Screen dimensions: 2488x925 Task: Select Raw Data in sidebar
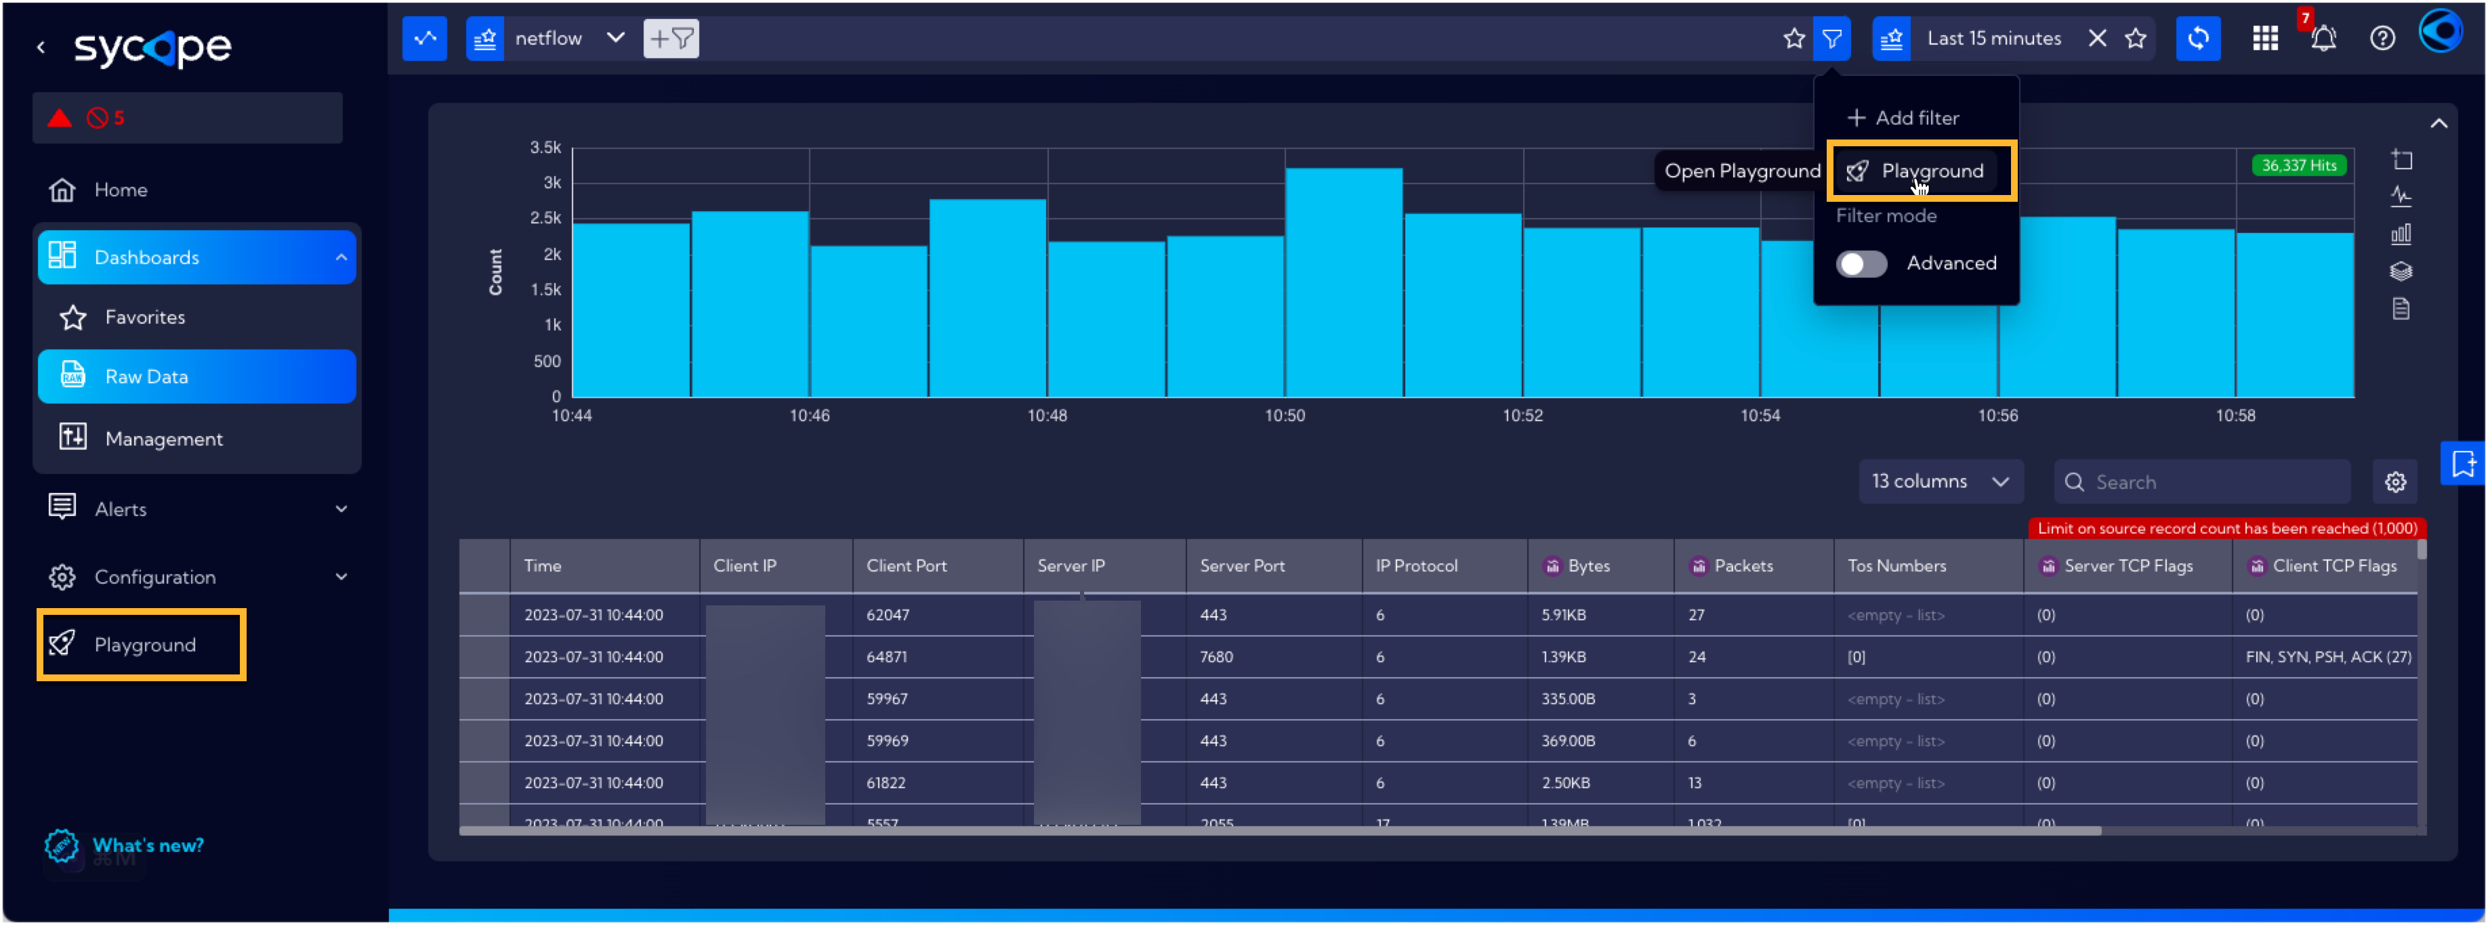197,377
